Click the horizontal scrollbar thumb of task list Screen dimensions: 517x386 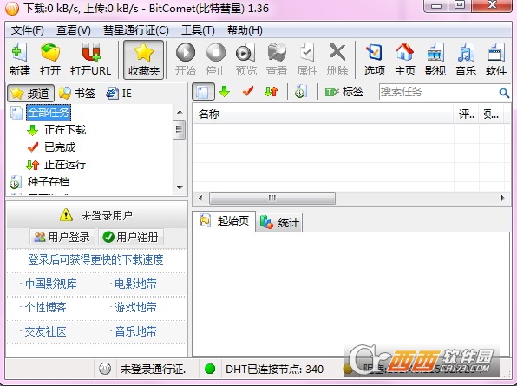(x=272, y=198)
